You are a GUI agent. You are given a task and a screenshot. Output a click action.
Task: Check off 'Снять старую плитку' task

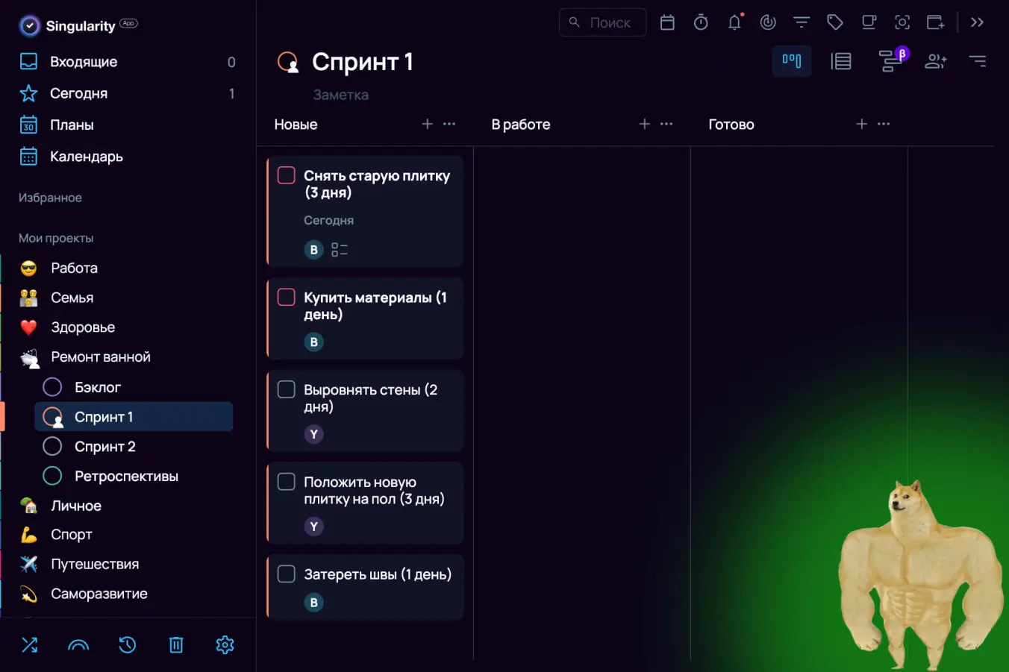click(287, 175)
